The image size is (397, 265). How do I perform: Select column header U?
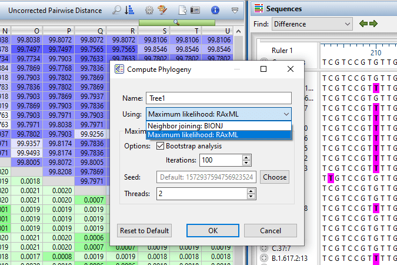tap(218, 31)
